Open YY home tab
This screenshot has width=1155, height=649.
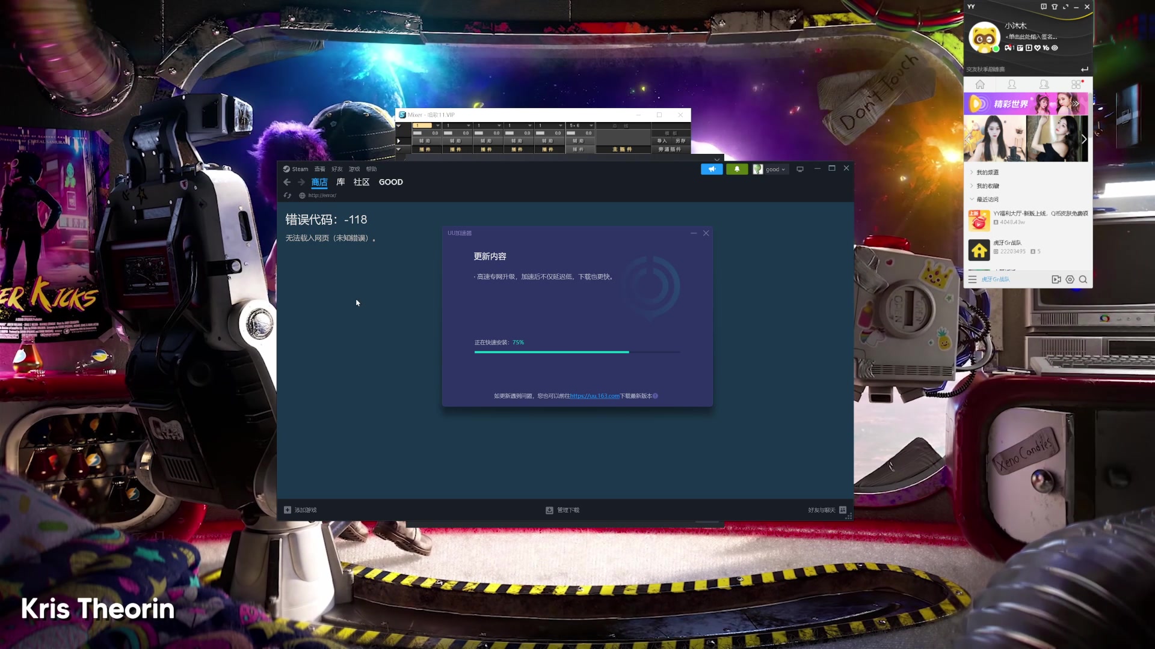(980, 85)
